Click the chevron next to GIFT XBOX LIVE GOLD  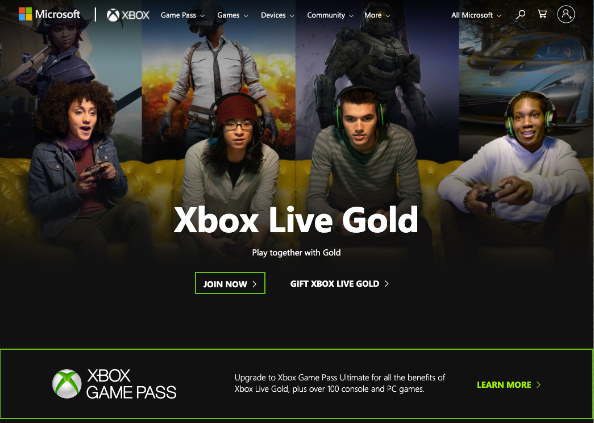click(x=387, y=283)
